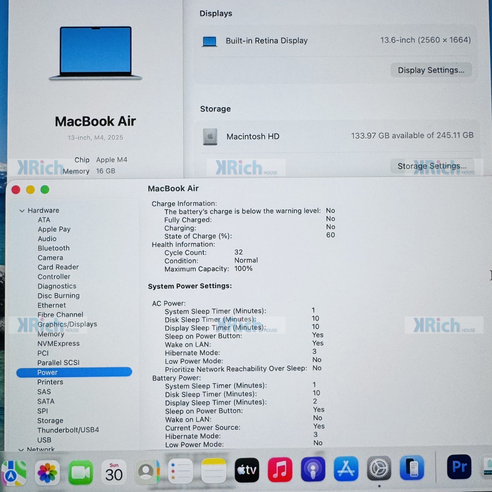
Task: Open Reminders from the Dock
Action: tap(180, 471)
